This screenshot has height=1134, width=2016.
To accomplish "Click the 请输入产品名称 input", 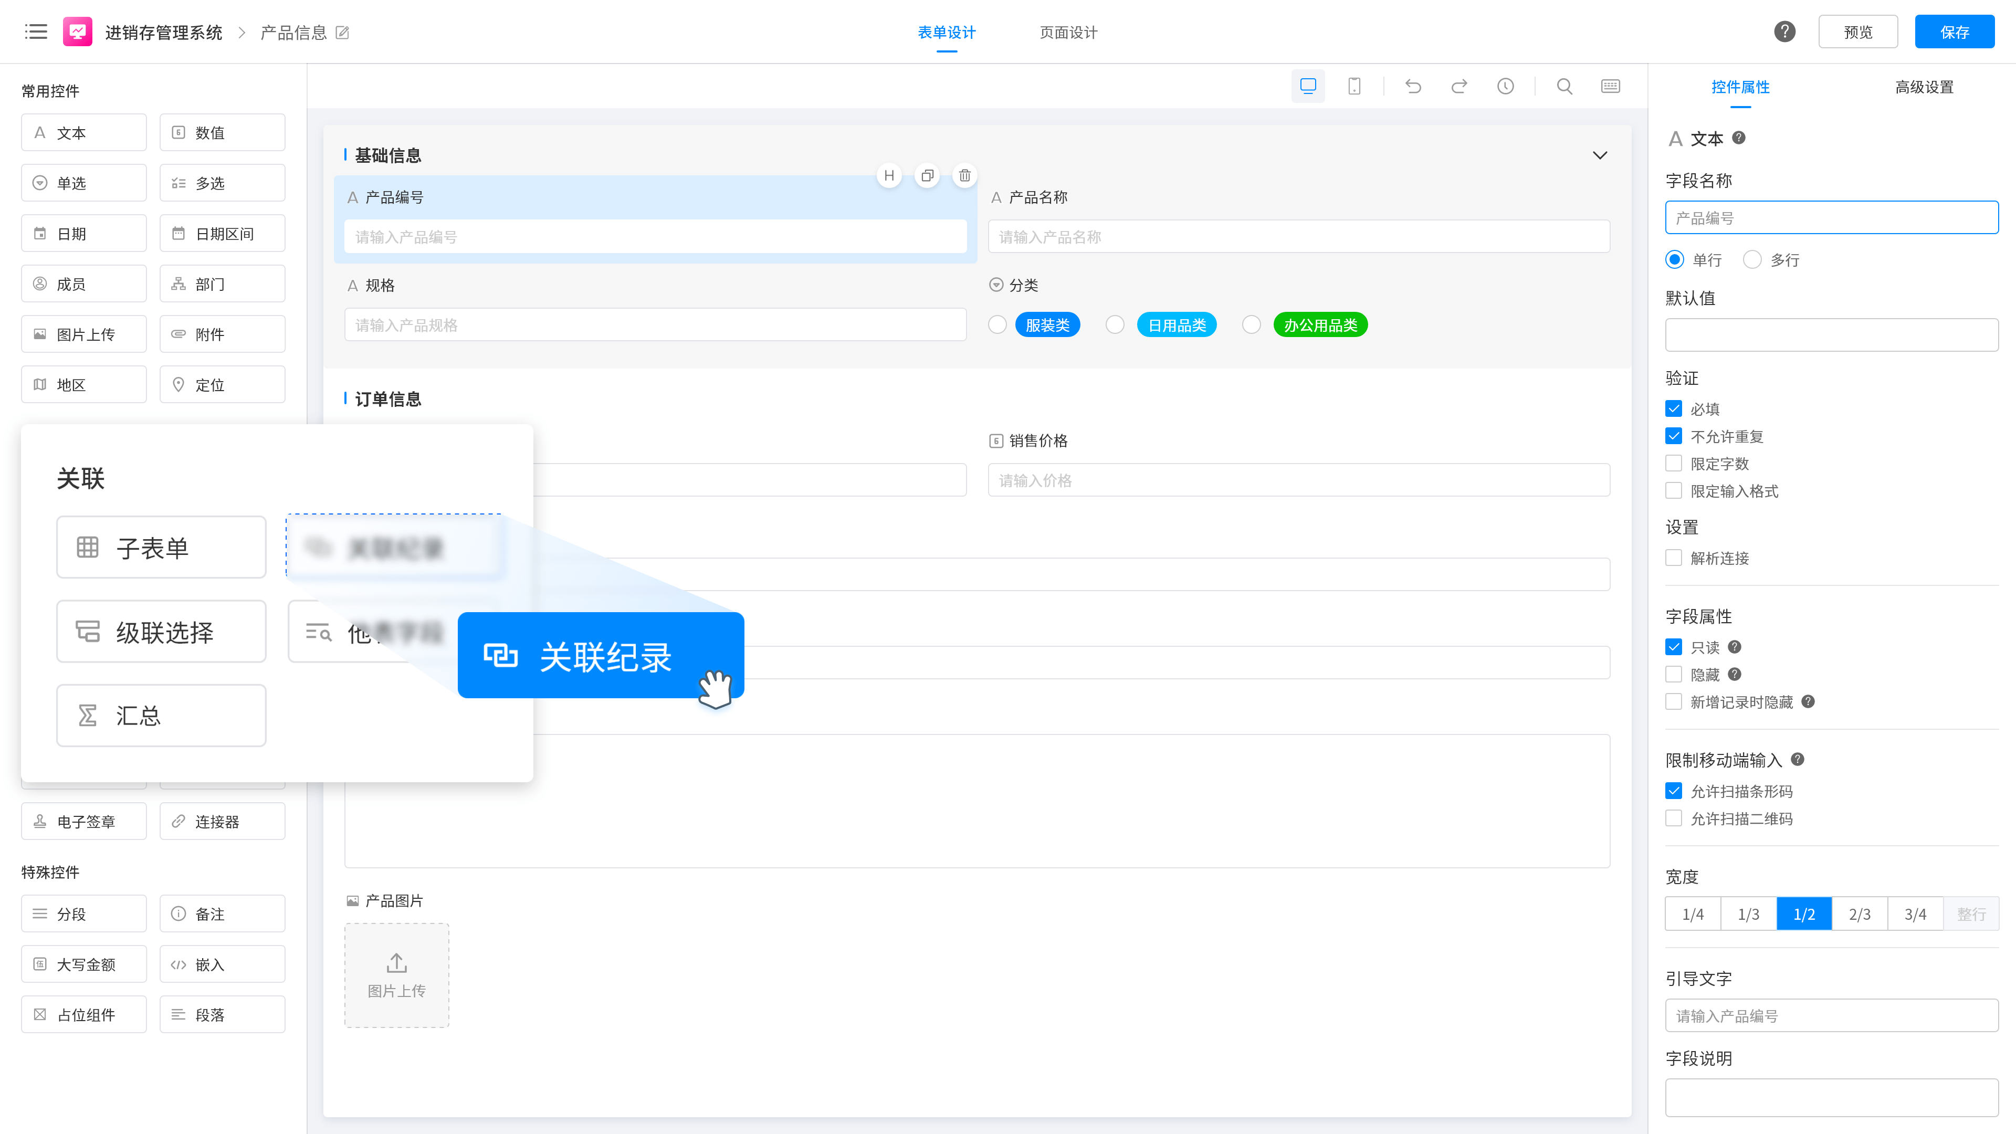I will click(1298, 236).
